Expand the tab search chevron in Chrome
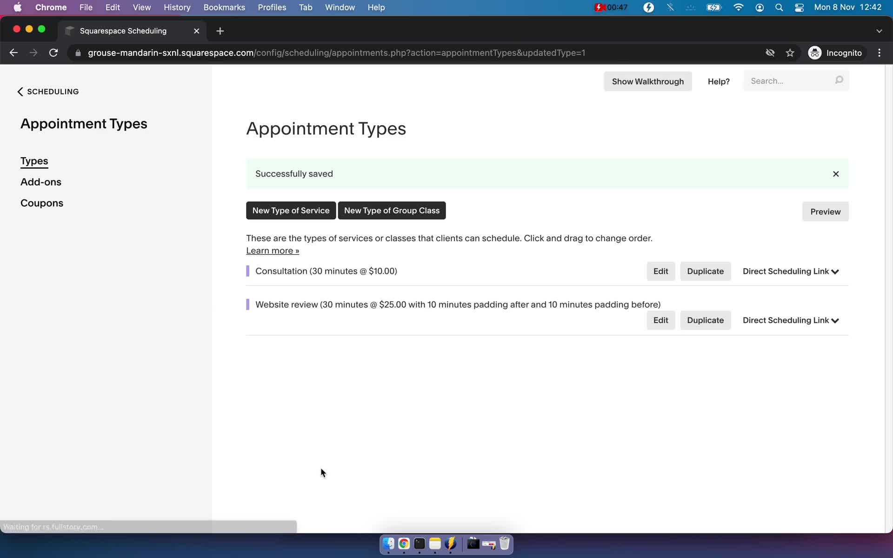 [x=879, y=31]
